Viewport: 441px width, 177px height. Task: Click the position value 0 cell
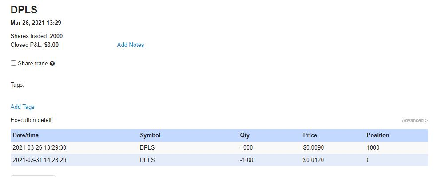[x=368, y=160]
